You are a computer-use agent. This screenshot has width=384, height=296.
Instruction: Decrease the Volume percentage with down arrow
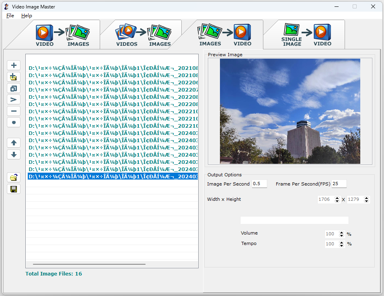(x=342, y=236)
